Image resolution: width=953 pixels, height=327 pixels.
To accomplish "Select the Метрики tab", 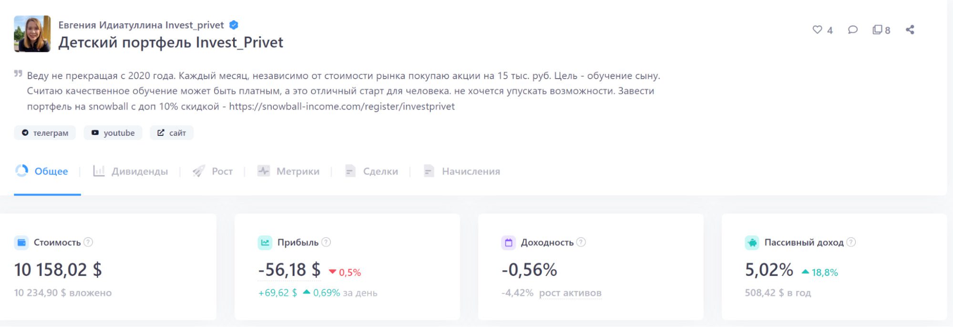I will click(288, 171).
